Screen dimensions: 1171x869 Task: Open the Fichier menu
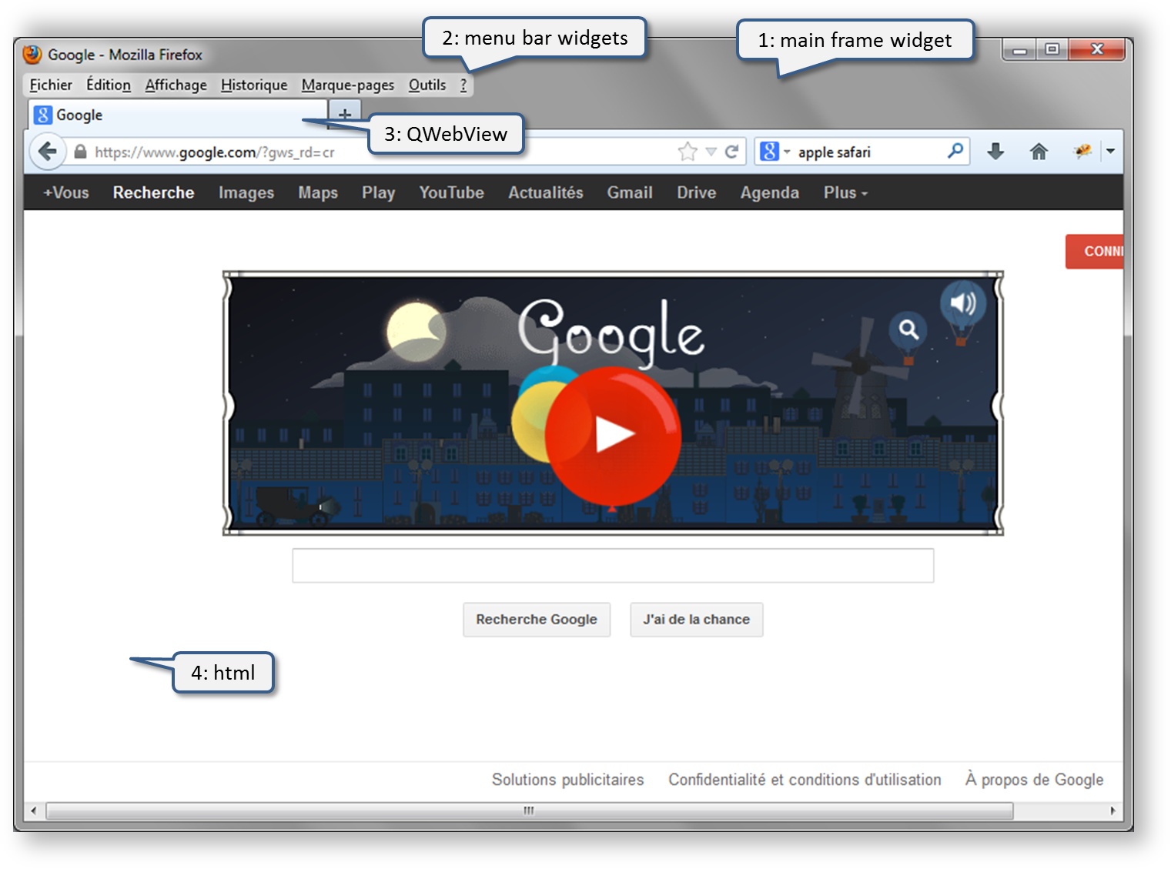(51, 85)
